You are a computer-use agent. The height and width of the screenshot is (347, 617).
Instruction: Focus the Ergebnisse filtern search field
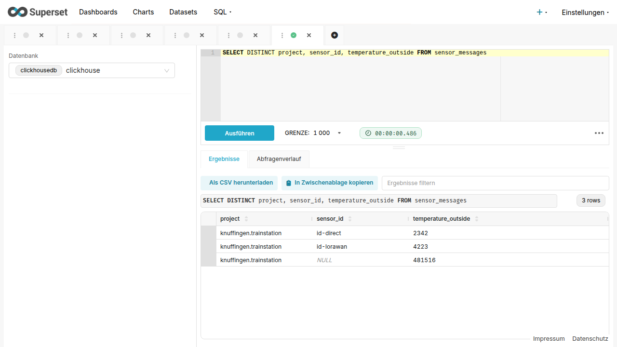point(495,183)
